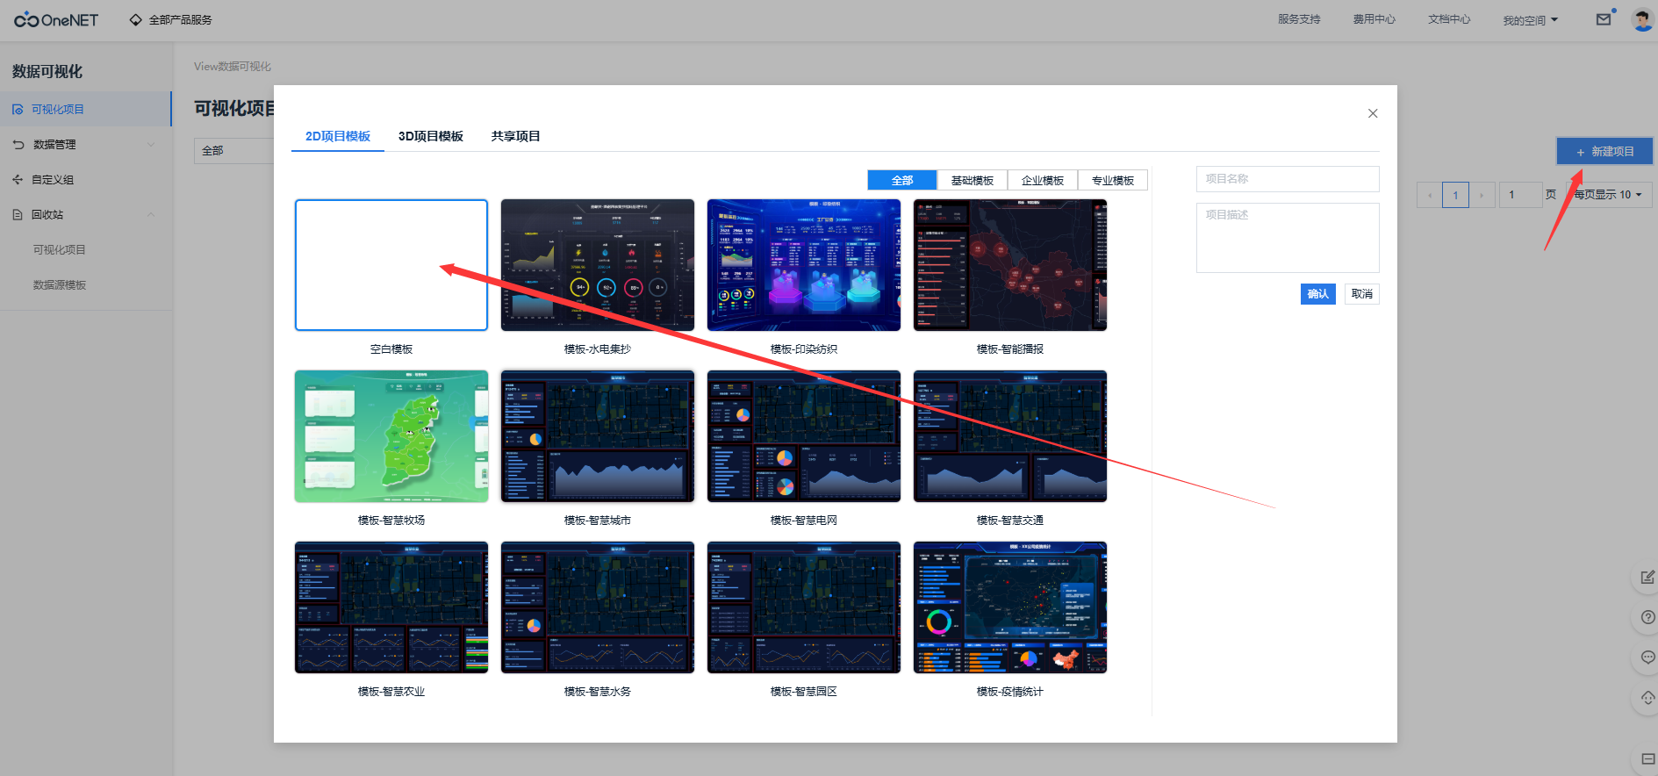Click the 确认 button

(x=1317, y=294)
